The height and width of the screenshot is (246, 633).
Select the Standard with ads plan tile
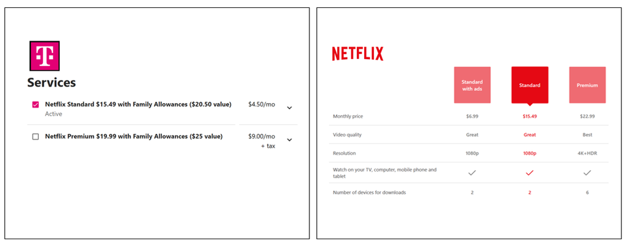(x=472, y=85)
